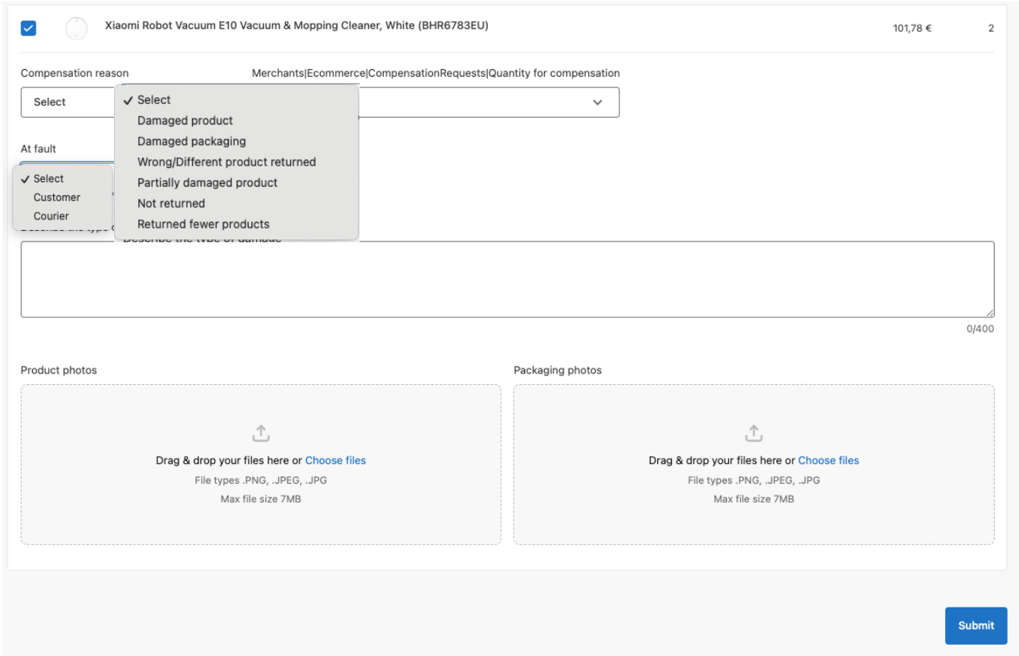Click the 'Packaging photos' label

558,371
